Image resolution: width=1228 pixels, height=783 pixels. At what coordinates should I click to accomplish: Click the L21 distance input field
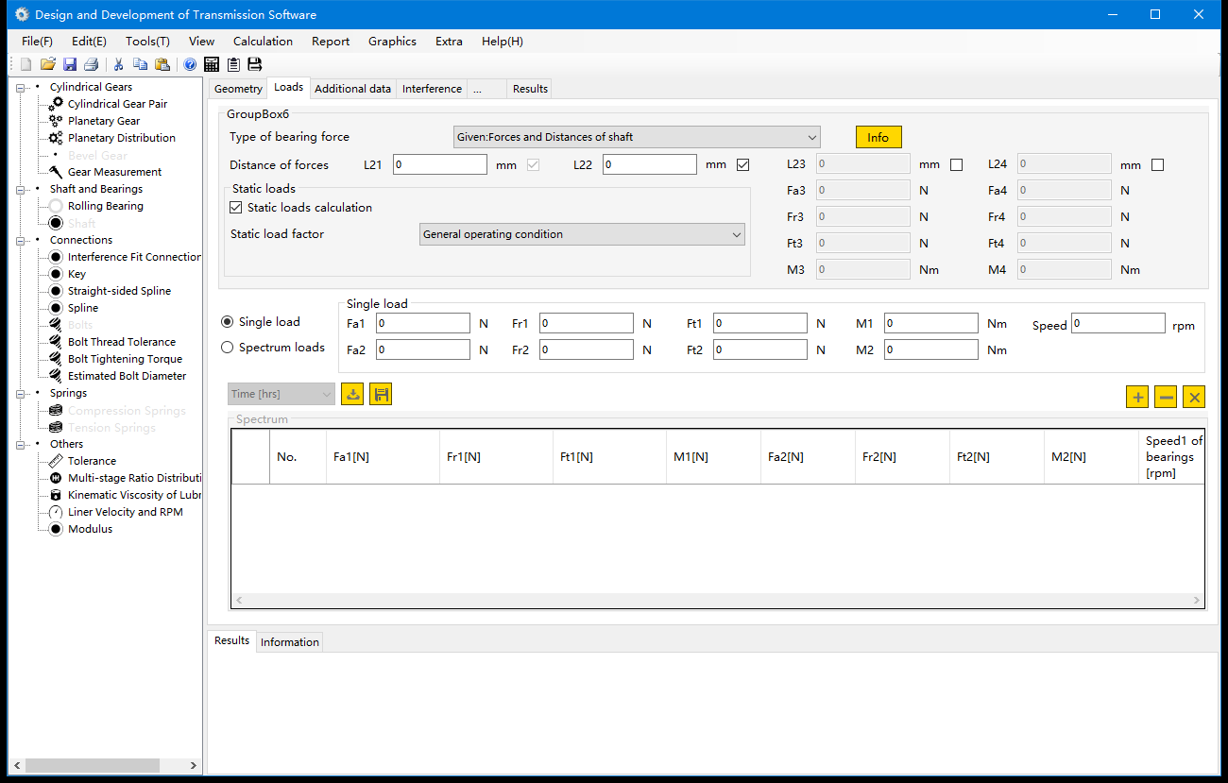(440, 164)
